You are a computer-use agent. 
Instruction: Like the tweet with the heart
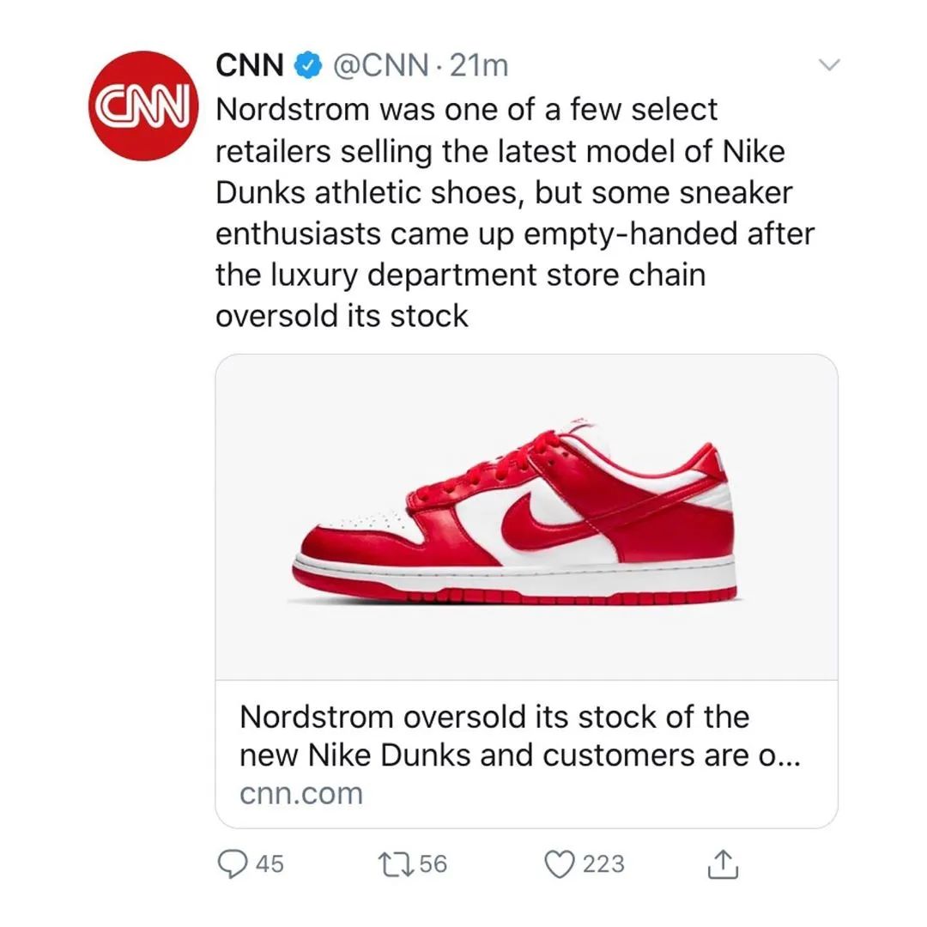click(x=560, y=863)
